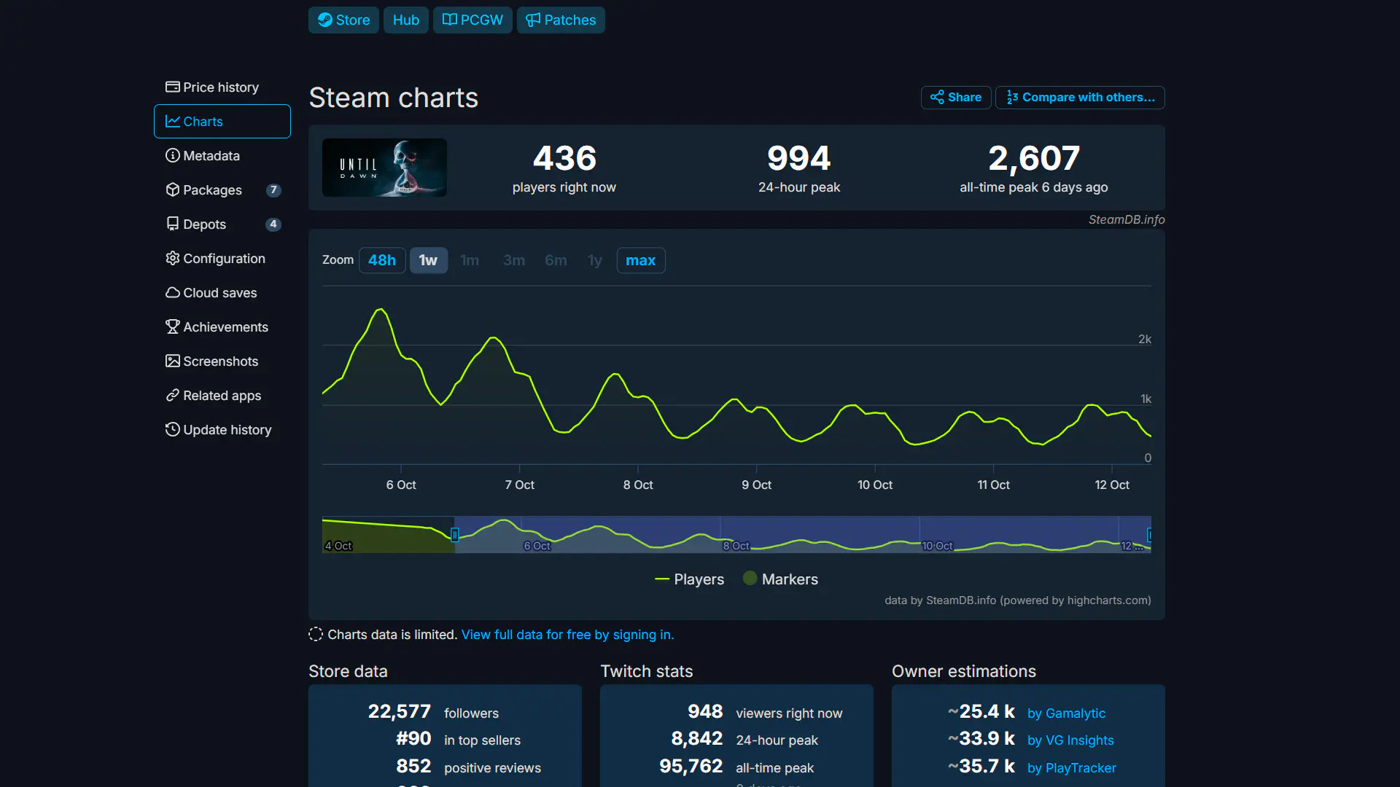Set chart zoom to 6m

556,260
